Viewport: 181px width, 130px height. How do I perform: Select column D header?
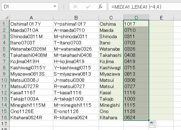136,17
